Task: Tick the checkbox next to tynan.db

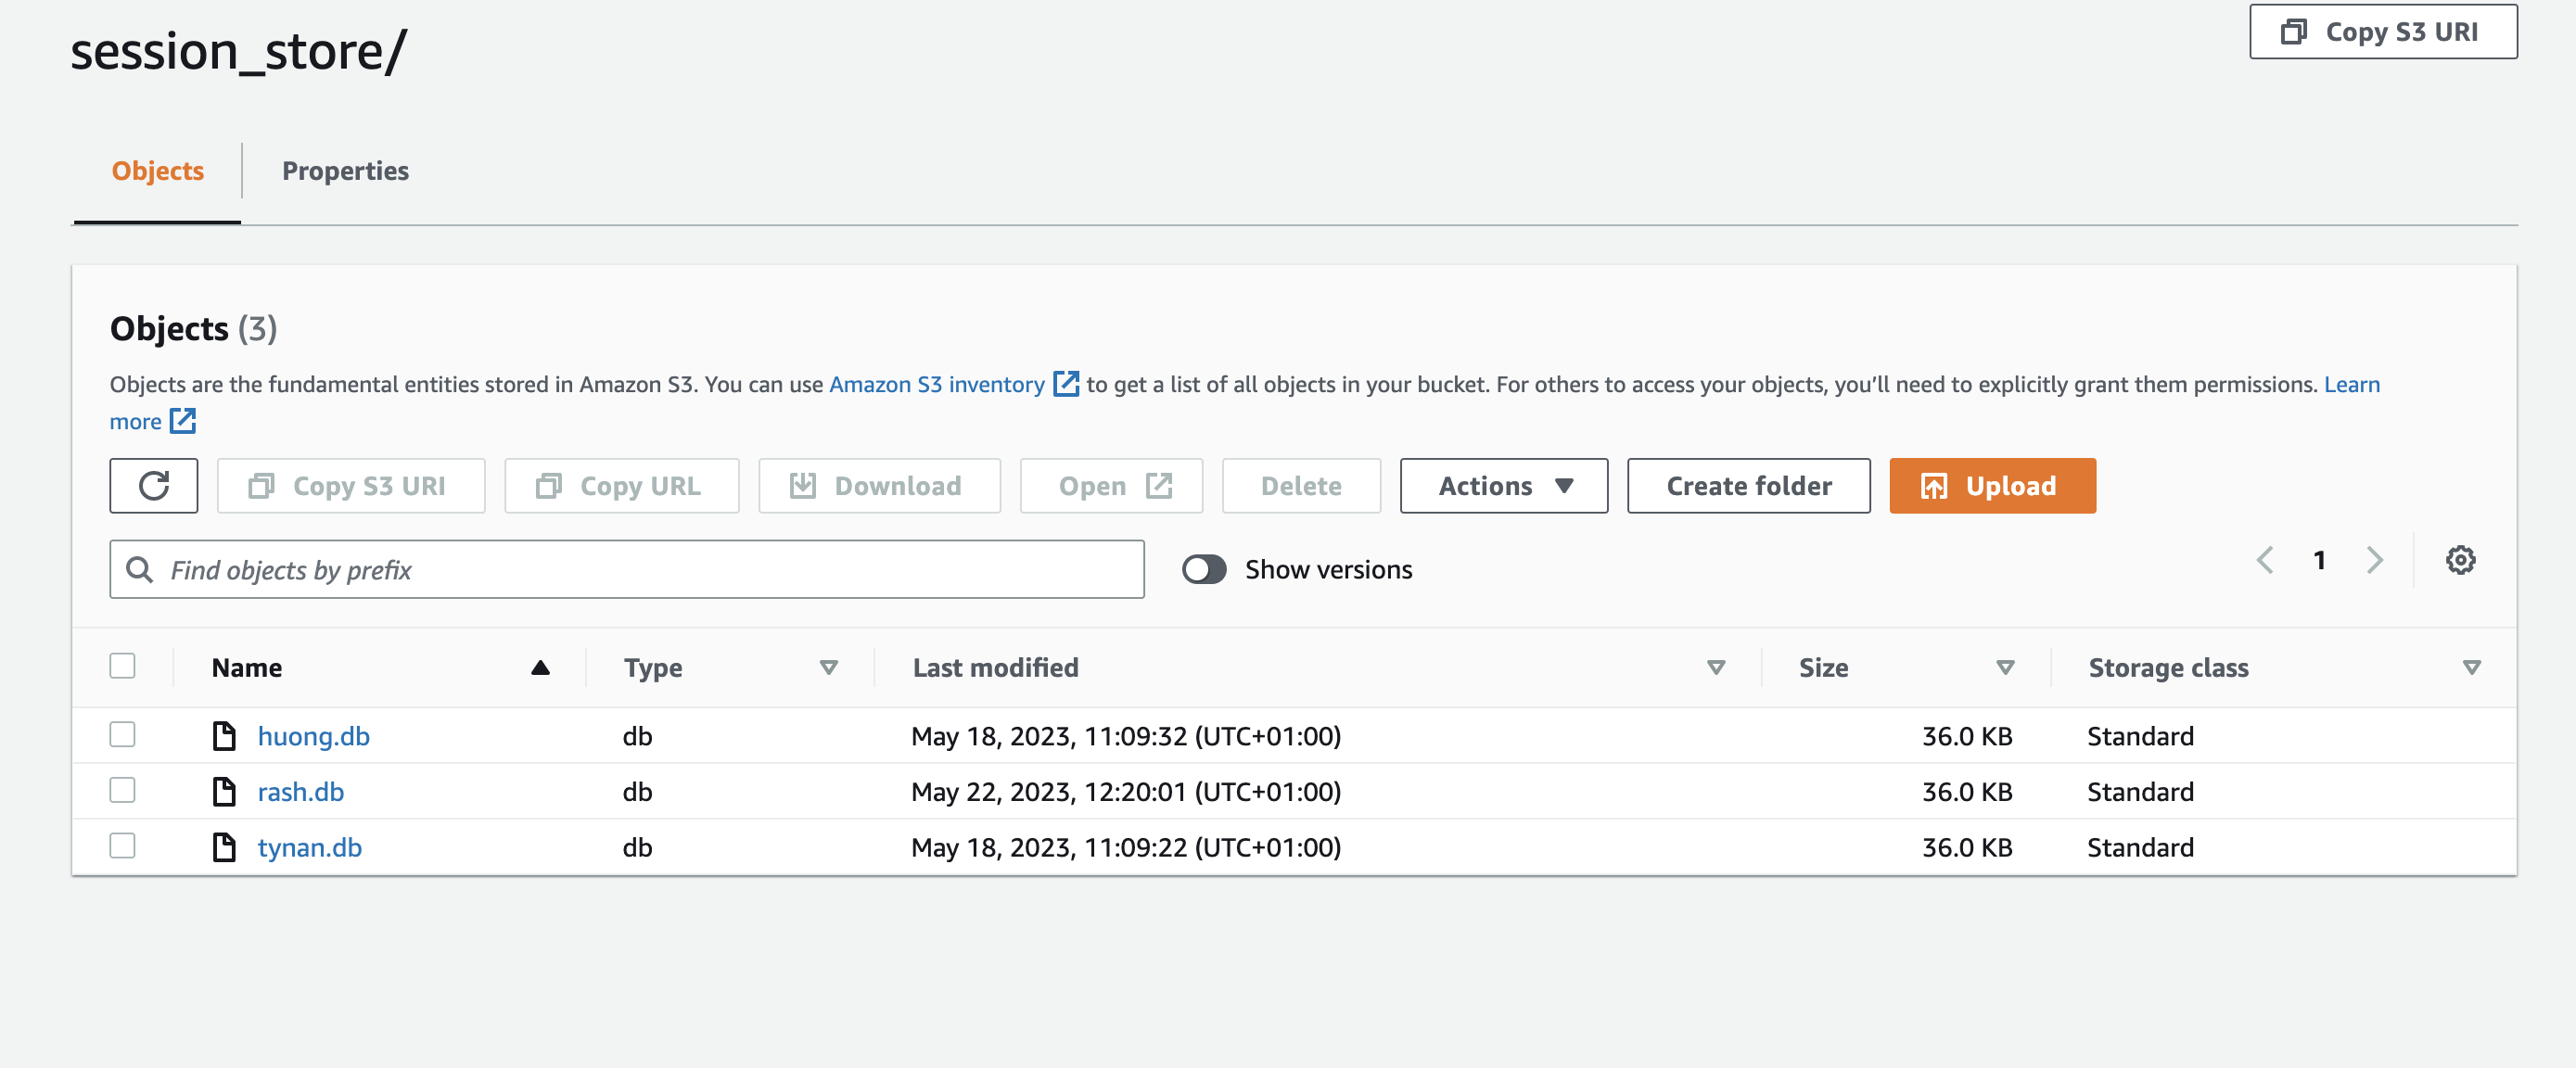Action: click(x=122, y=846)
